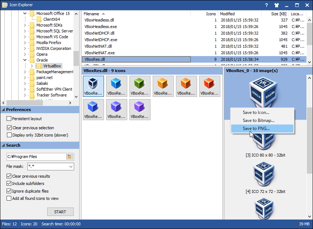Enable Add all found icons to view
The height and width of the screenshot is (229, 313).
[x=9, y=198]
